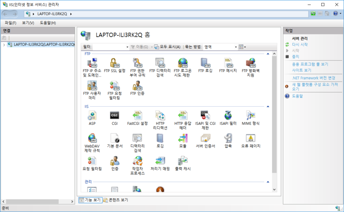Open MIME 형식 feature
The height and width of the screenshot is (212, 344).
click(251, 118)
